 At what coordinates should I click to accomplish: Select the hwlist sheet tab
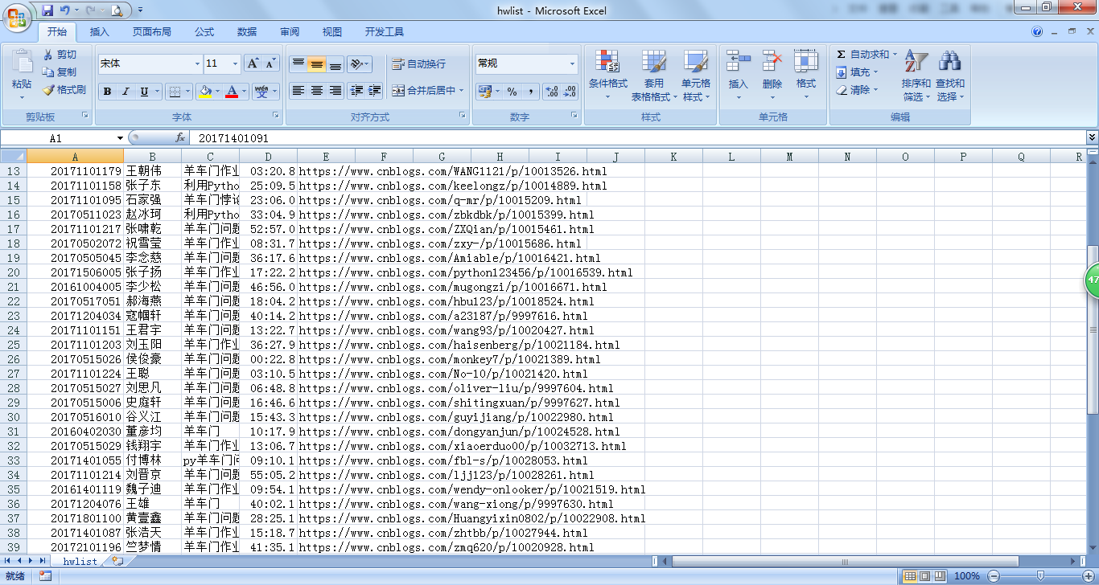pos(80,561)
